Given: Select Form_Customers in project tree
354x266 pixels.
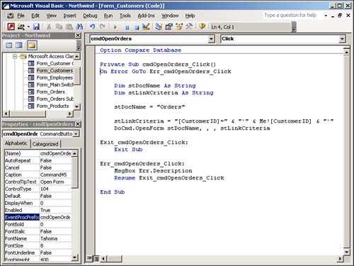Looking at the screenshot, I should (x=55, y=70).
